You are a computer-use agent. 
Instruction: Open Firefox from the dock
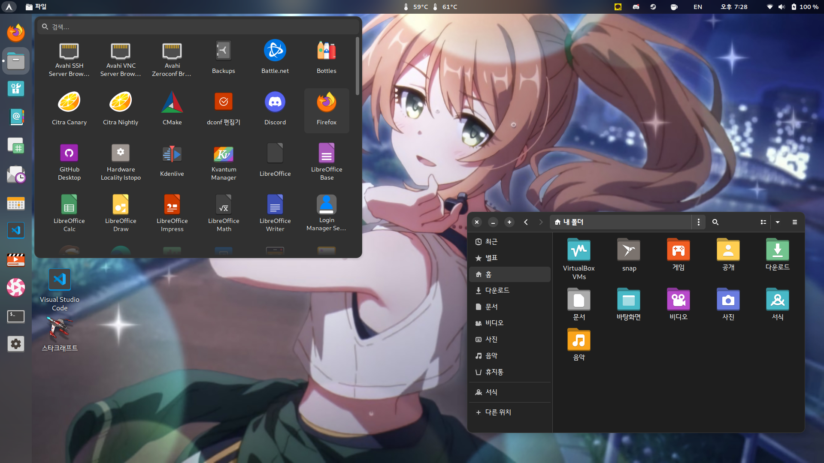coord(16,33)
